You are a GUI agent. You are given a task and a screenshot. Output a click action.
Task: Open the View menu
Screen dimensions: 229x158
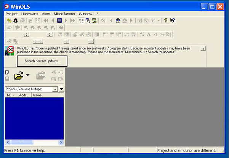[x=46, y=14]
